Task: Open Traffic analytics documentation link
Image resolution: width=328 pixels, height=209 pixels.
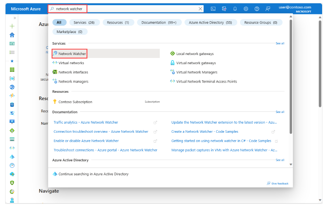Action: [86, 122]
